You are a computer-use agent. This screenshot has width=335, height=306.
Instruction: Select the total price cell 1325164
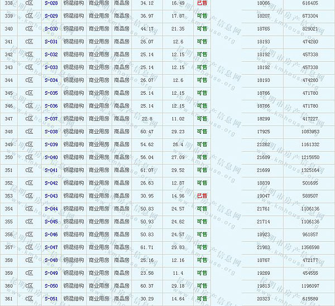point(310,170)
